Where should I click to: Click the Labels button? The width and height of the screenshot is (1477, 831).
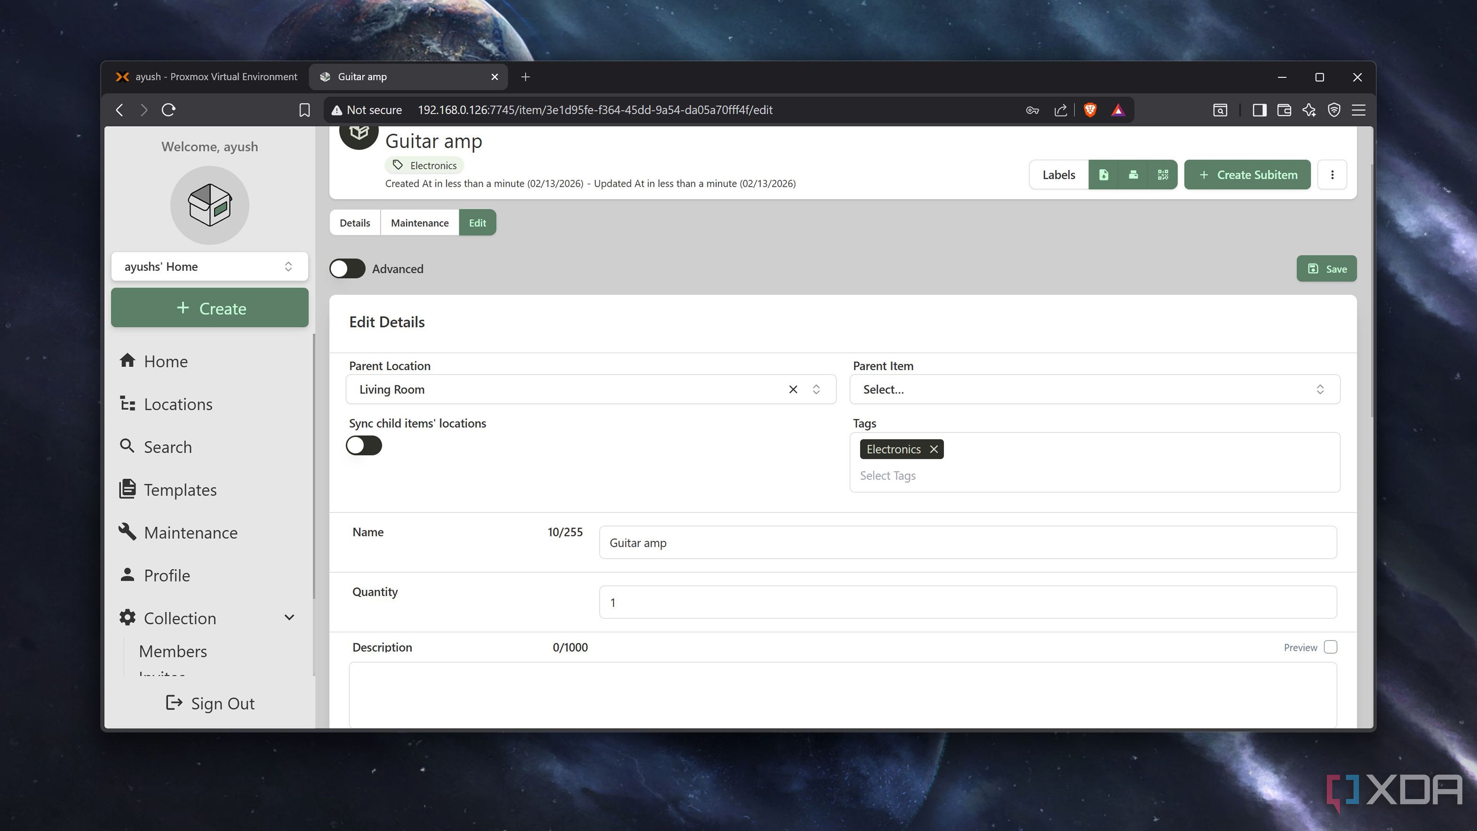click(1059, 174)
